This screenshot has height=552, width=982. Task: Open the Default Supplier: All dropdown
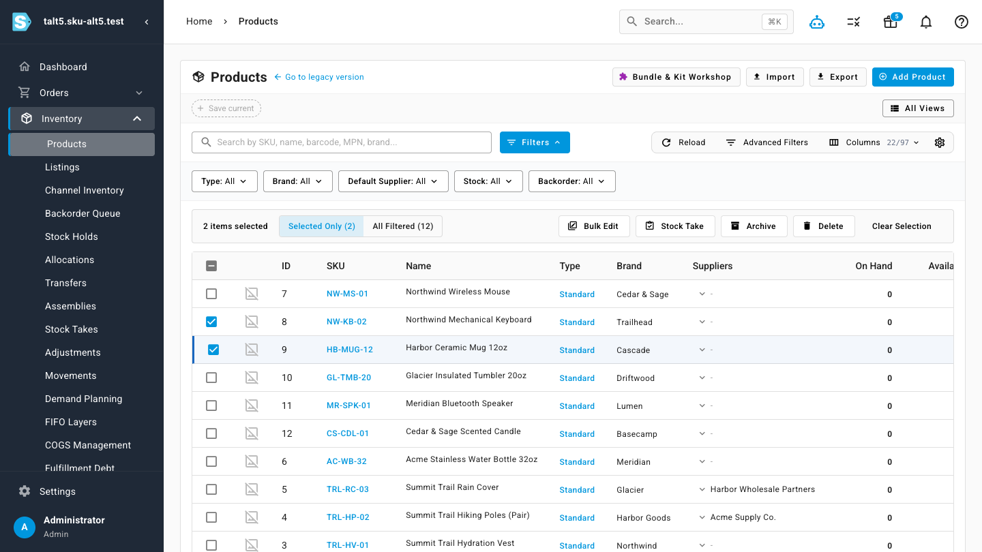tap(393, 181)
